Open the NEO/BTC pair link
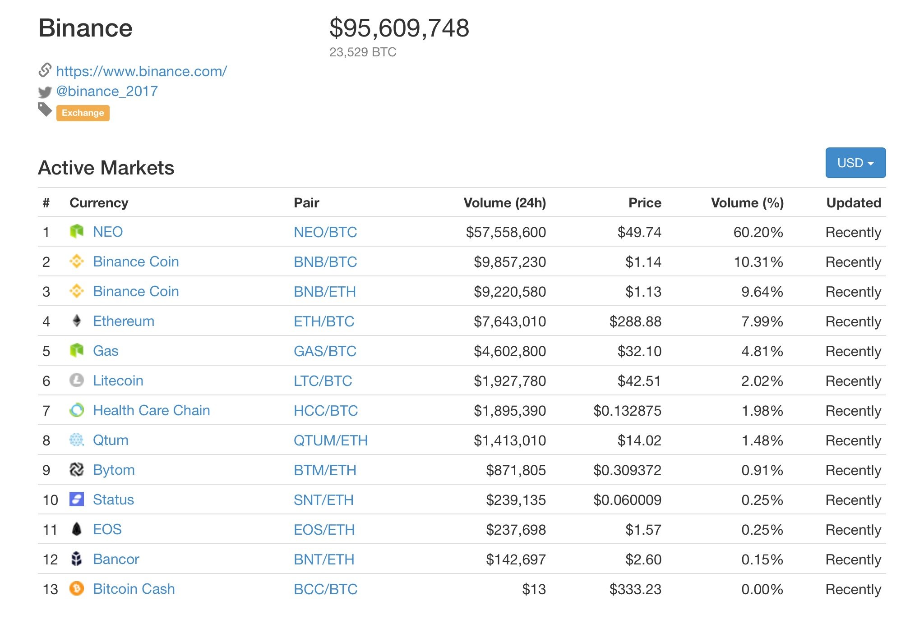Screen dimensions: 924x619 325,232
